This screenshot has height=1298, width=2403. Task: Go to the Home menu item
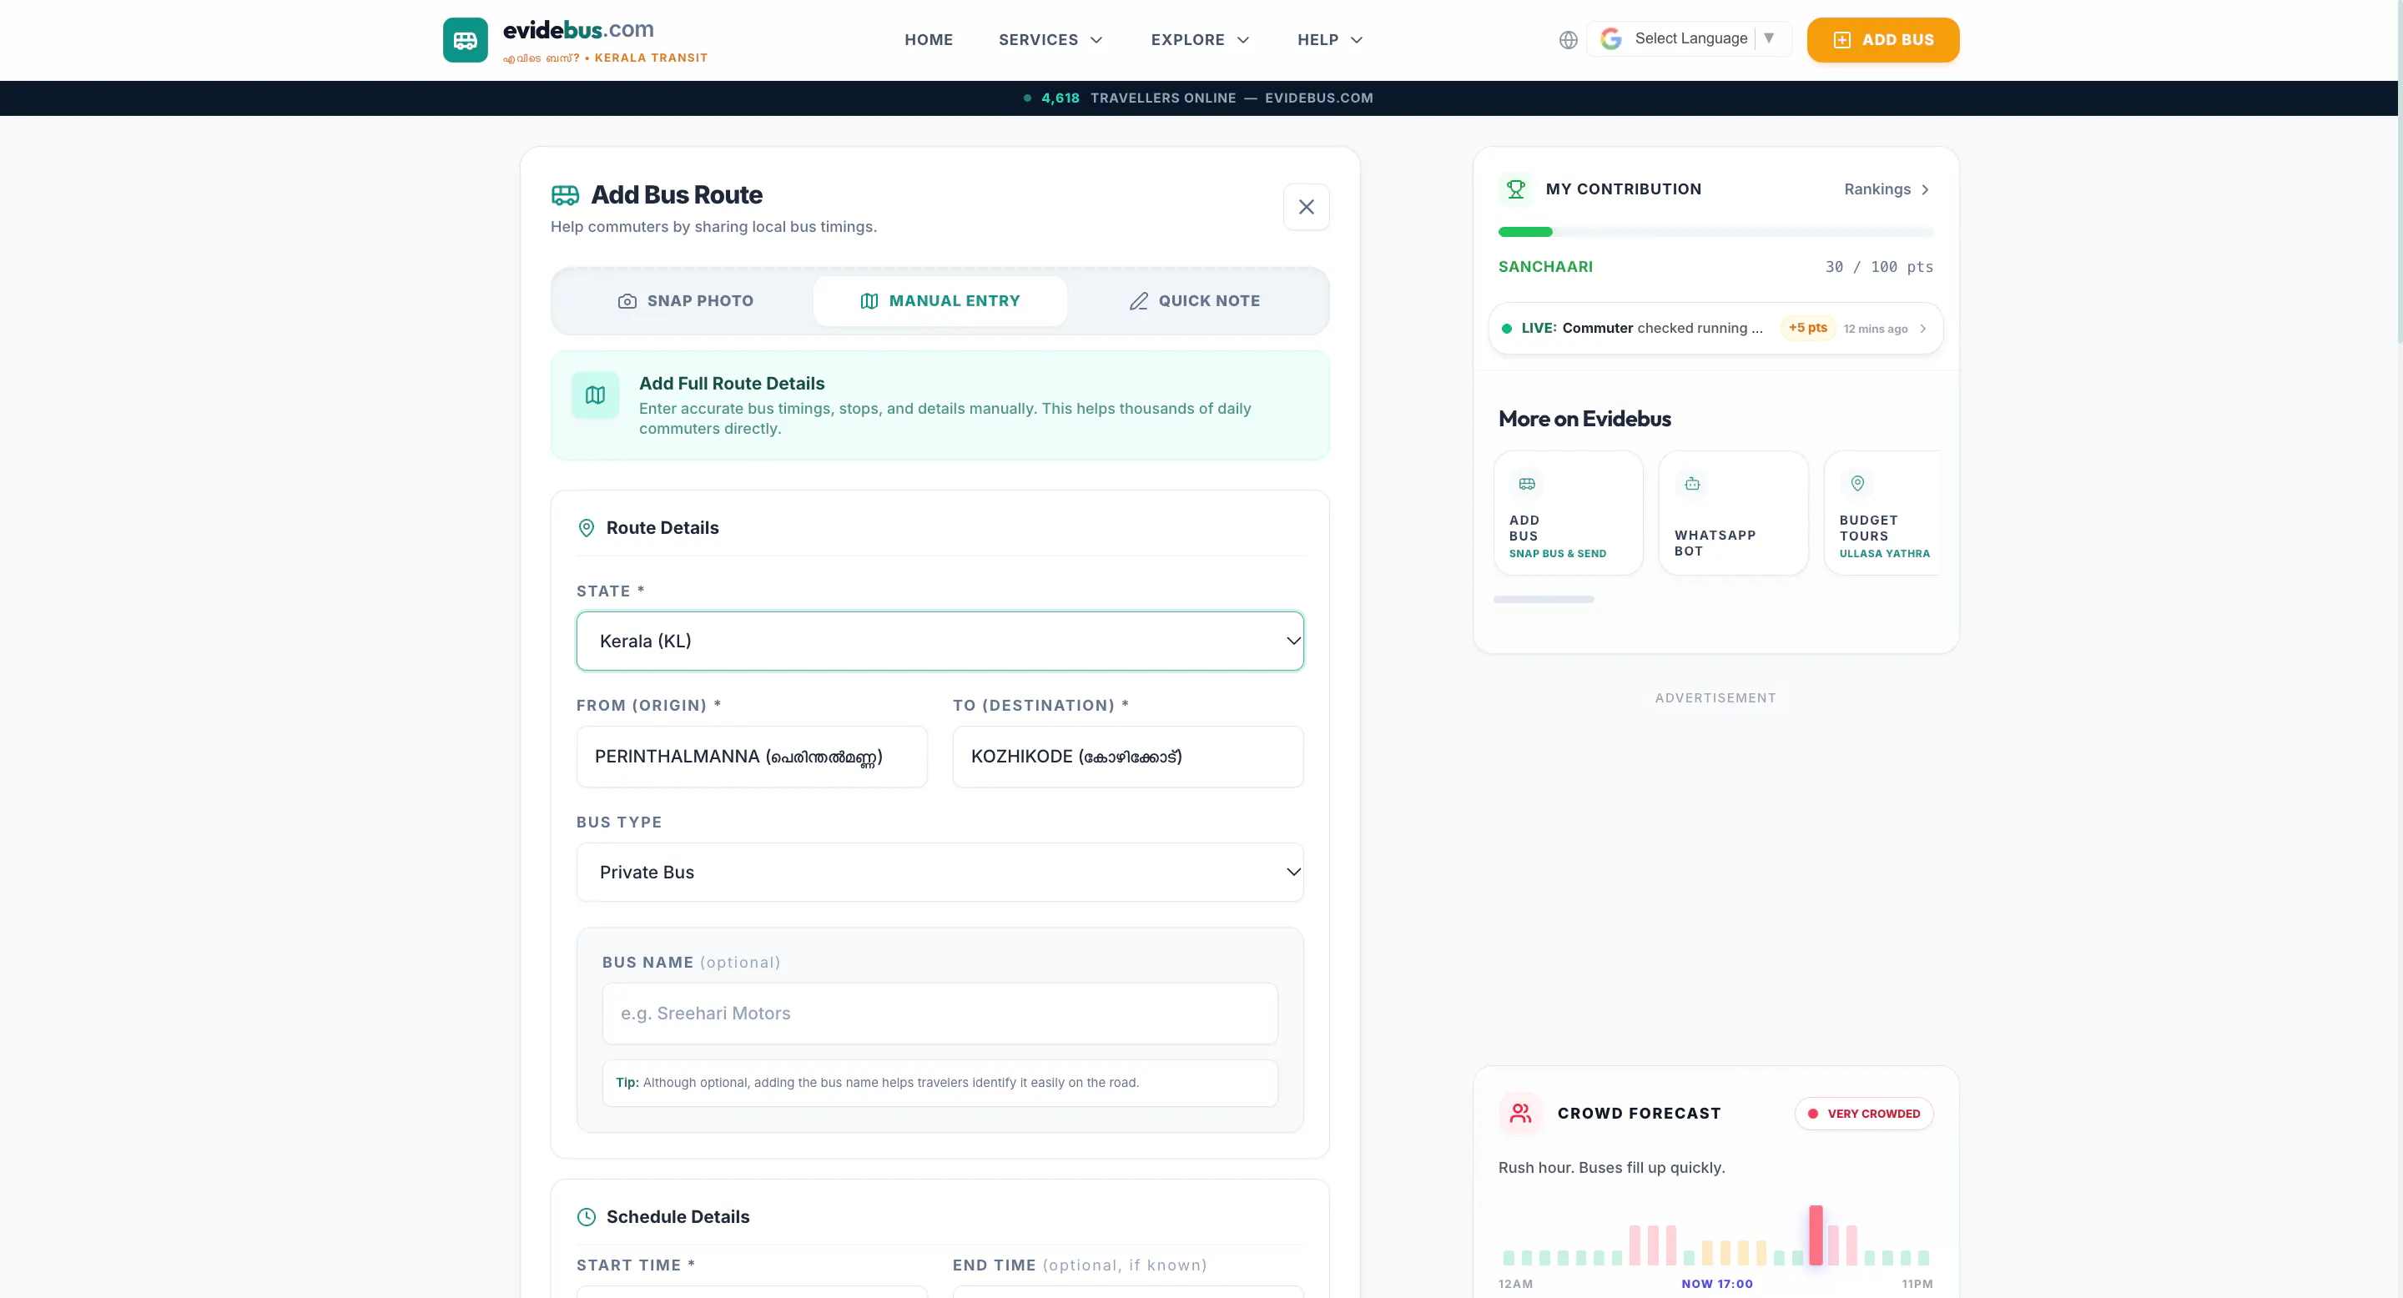928,40
